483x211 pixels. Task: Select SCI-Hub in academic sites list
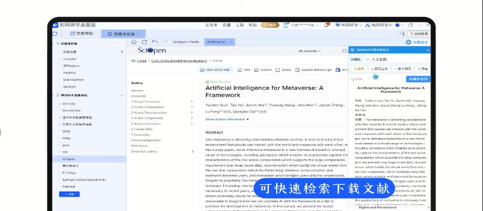tap(69, 104)
